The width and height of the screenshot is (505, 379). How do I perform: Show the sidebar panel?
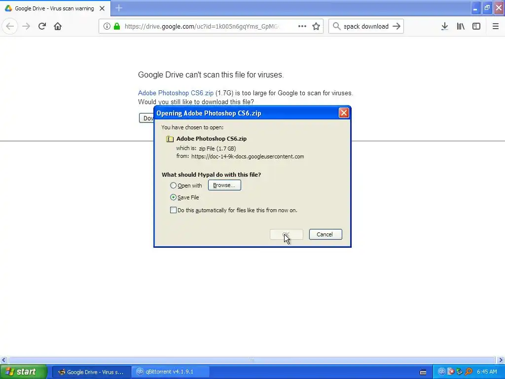[x=476, y=27]
